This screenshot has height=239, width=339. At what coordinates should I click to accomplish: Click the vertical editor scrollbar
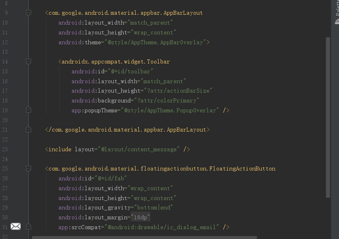click(328, 117)
